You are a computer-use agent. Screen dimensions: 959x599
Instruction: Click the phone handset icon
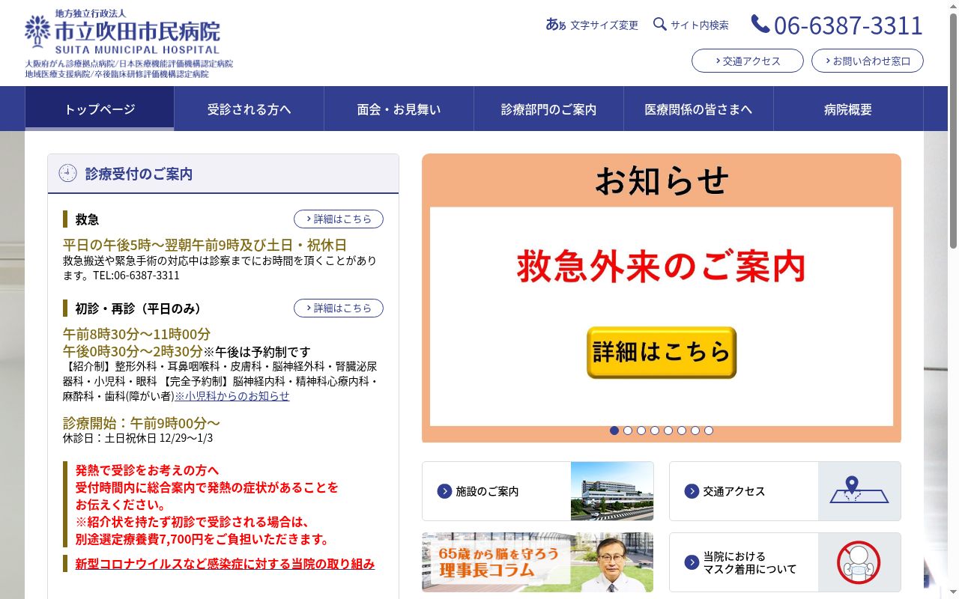(x=760, y=25)
